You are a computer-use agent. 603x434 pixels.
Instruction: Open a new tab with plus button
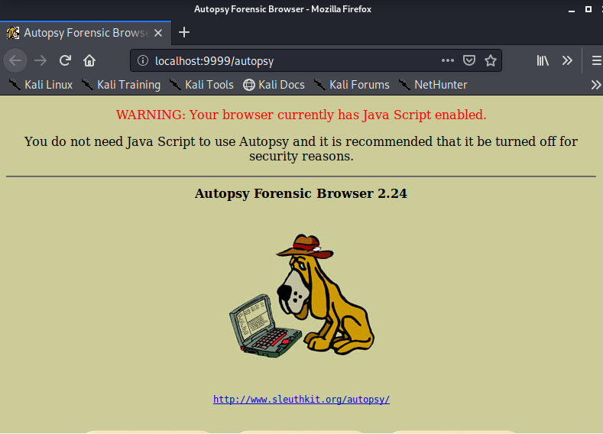[x=184, y=32]
